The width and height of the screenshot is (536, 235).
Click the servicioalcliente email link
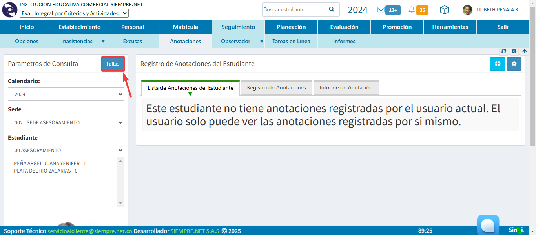coord(90,231)
